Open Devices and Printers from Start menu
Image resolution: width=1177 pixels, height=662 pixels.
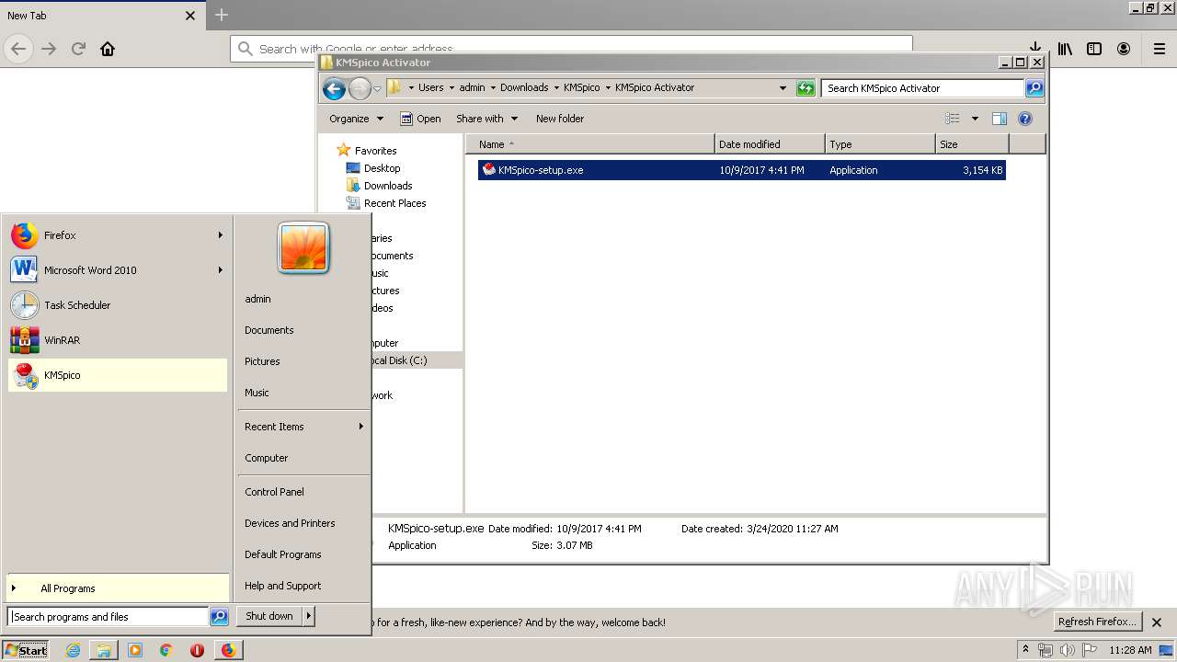(290, 523)
